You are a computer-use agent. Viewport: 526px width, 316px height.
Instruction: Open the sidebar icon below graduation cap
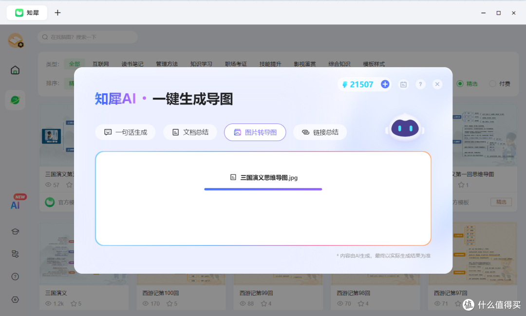[15, 254]
